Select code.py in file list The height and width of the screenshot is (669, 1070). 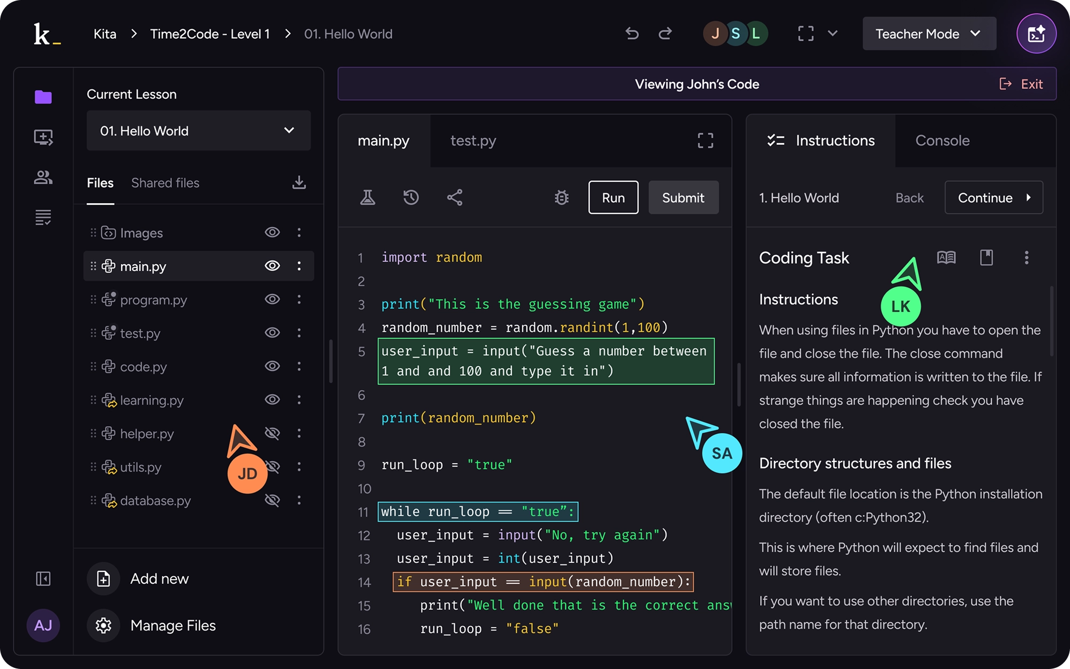pos(143,367)
